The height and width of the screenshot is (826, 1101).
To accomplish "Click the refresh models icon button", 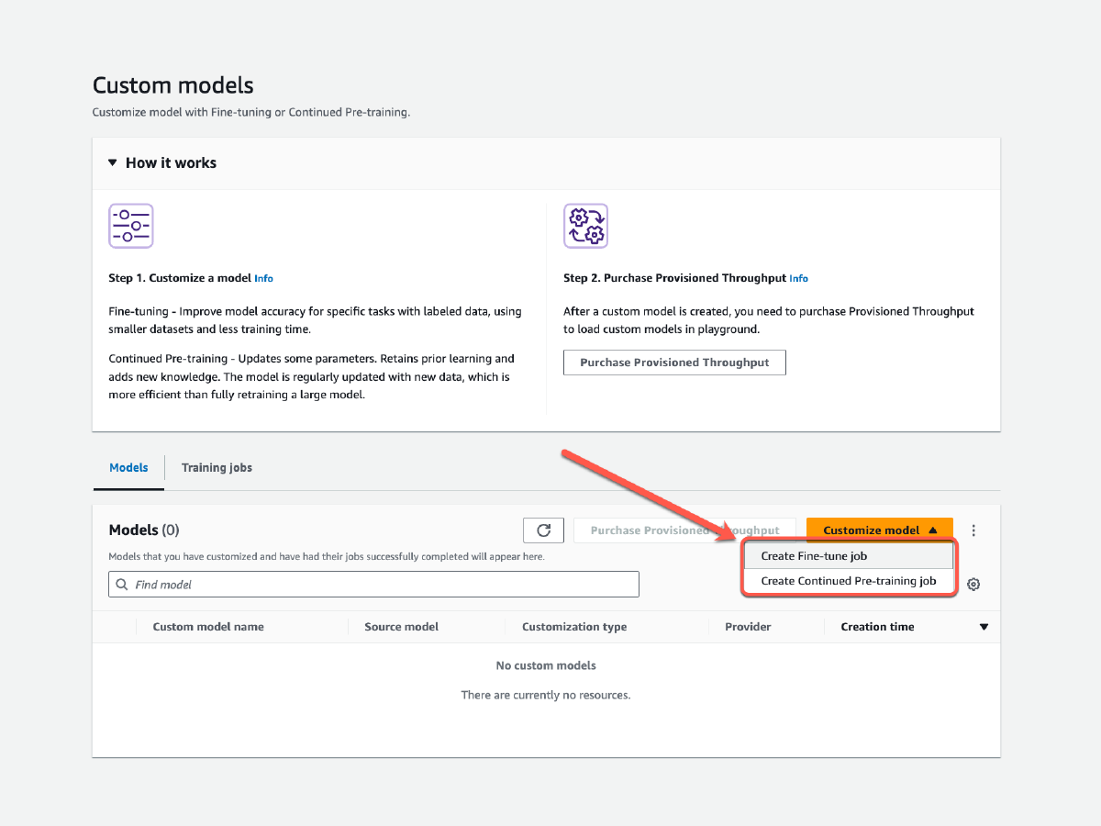I will [543, 530].
